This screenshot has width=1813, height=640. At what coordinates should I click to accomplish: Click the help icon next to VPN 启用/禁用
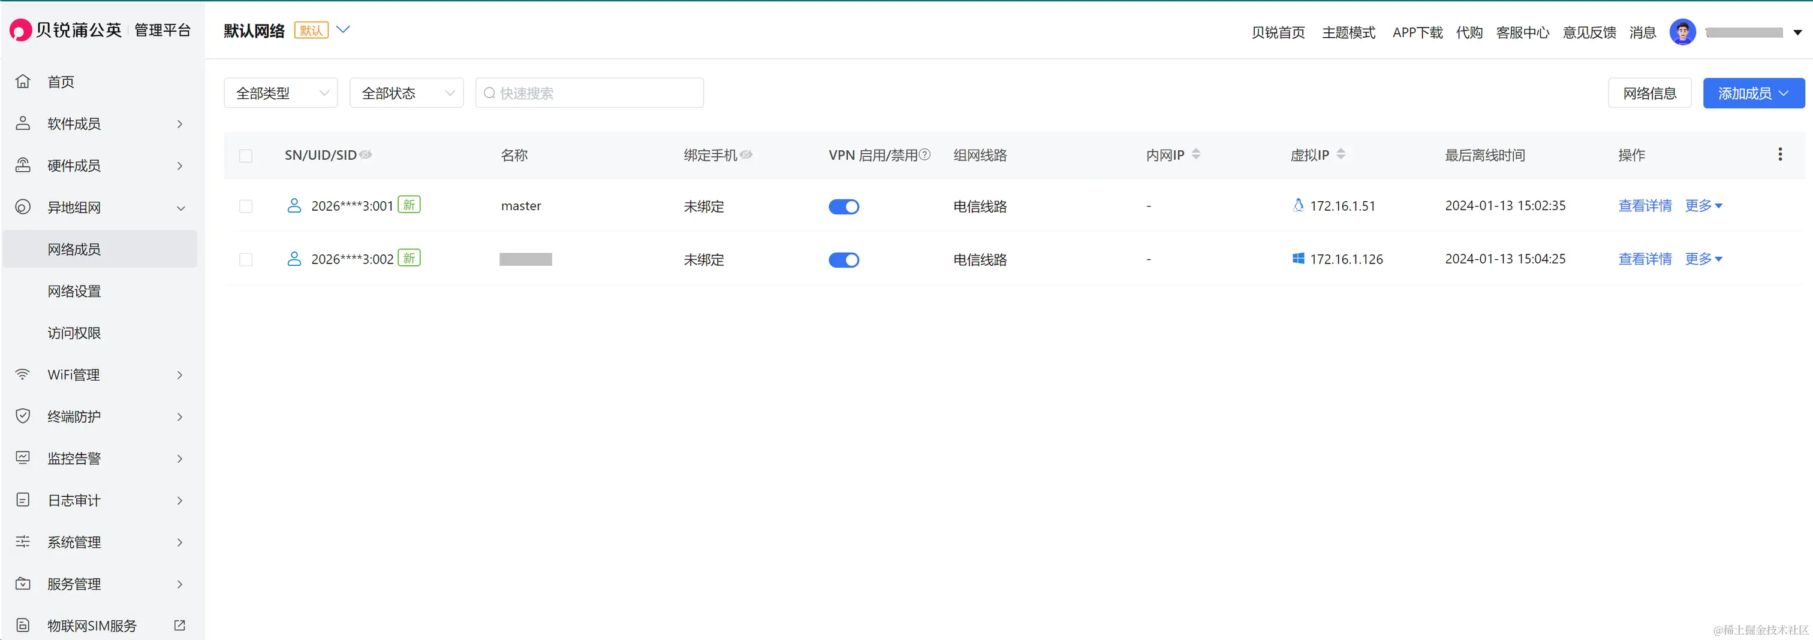click(x=925, y=154)
